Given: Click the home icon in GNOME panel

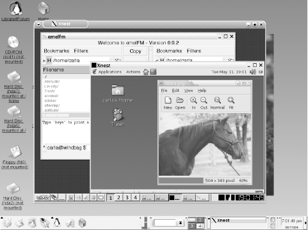Looking at the screenshot, I should (x=146, y=72).
